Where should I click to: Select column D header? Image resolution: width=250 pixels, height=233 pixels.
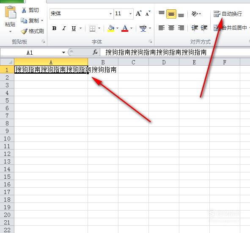pyautogui.click(x=164, y=62)
